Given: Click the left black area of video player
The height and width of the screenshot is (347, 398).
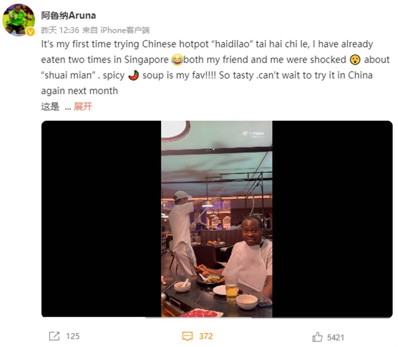Looking at the screenshot, I should click(x=101, y=219).
